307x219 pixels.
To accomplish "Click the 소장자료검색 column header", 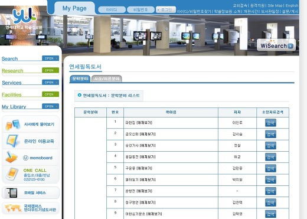I will [273, 112].
